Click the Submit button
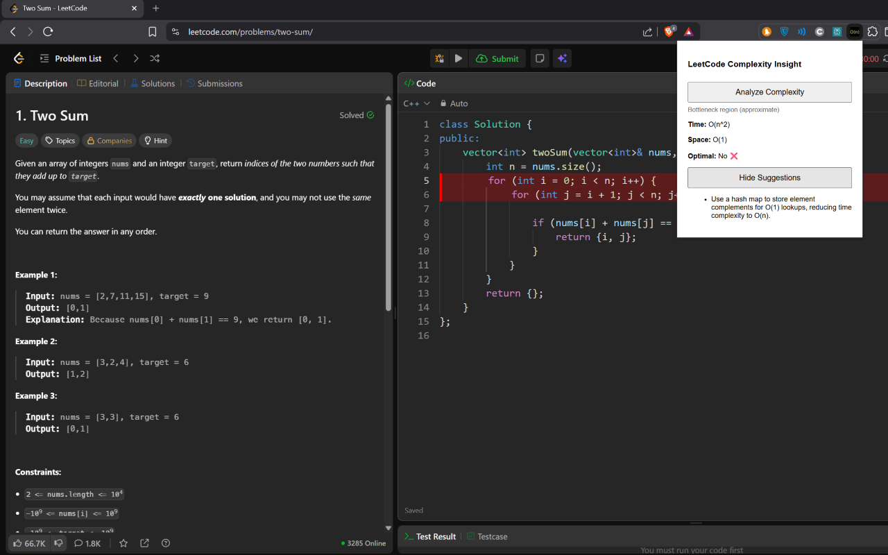 pyautogui.click(x=497, y=59)
